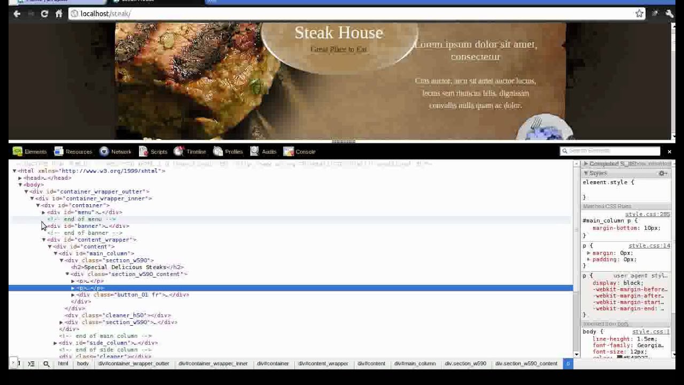Select the 'end of main column' comment
Screen dimensions: 684x385
point(105,336)
